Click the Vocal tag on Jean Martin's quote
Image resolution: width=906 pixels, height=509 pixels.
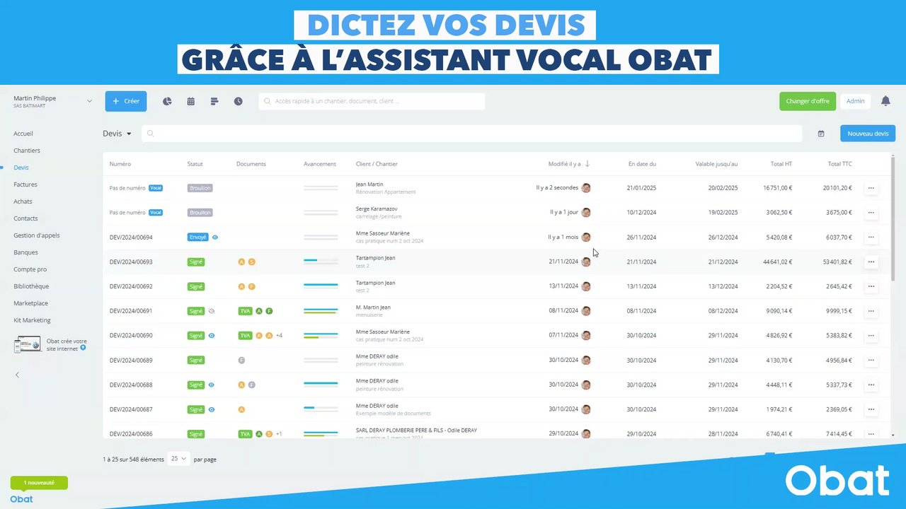pyautogui.click(x=156, y=188)
